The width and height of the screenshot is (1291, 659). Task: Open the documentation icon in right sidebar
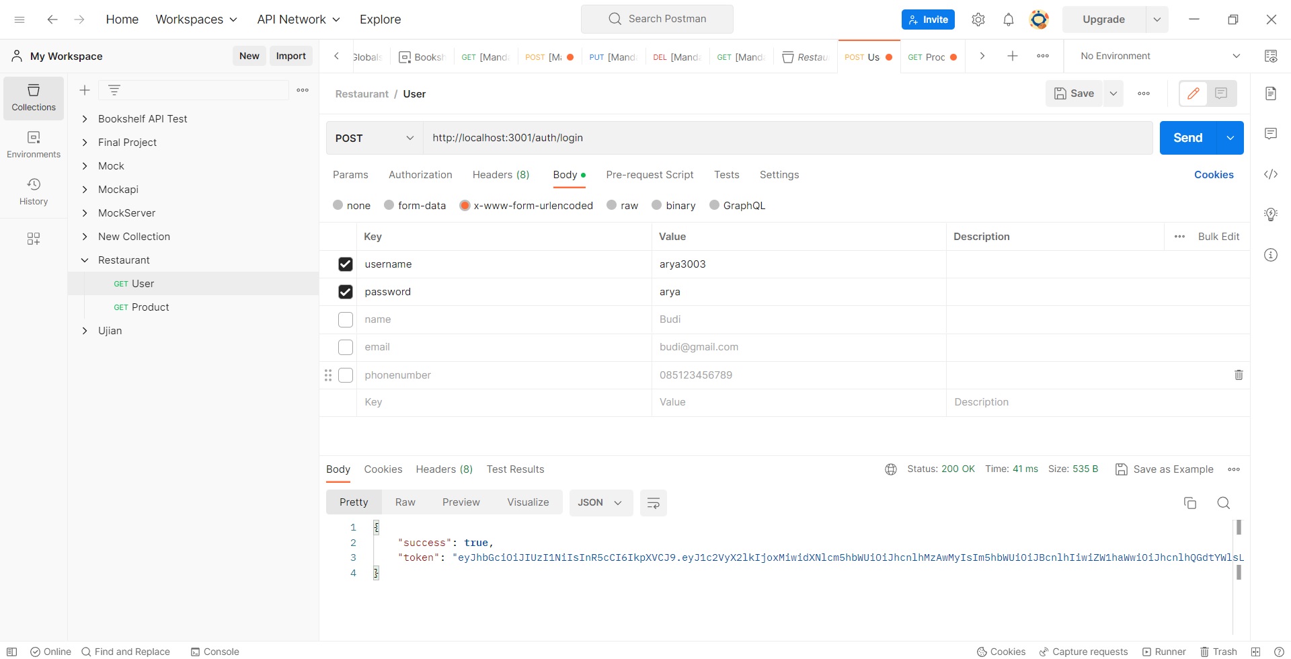pyautogui.click(x=1271, y=93)
